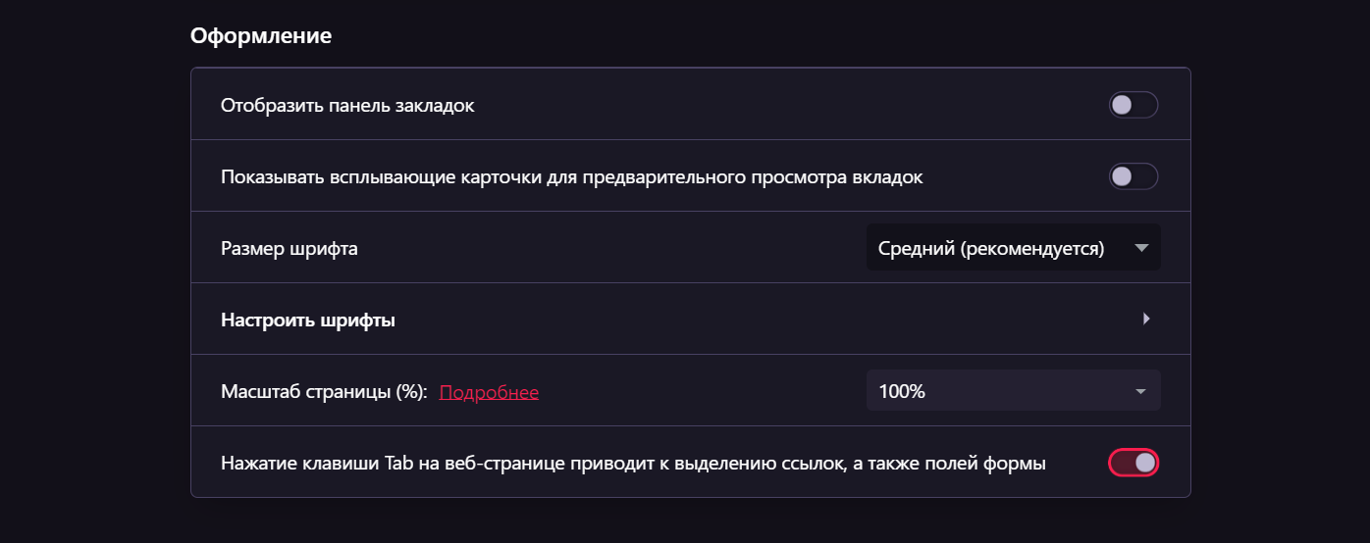Click the Масштаб страницы (%) label
Screen dimensions: 1370x543
(324, 392)
